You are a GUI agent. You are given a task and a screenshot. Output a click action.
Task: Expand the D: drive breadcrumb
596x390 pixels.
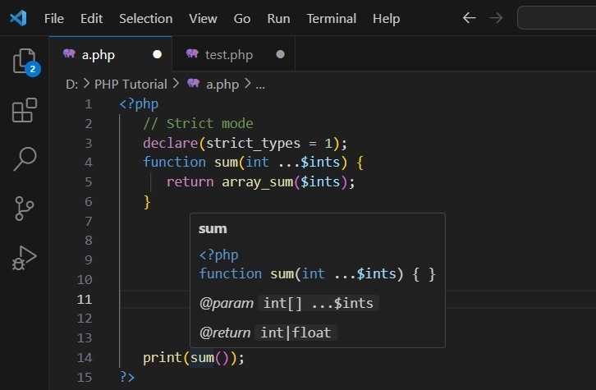(x=71, y=84)
